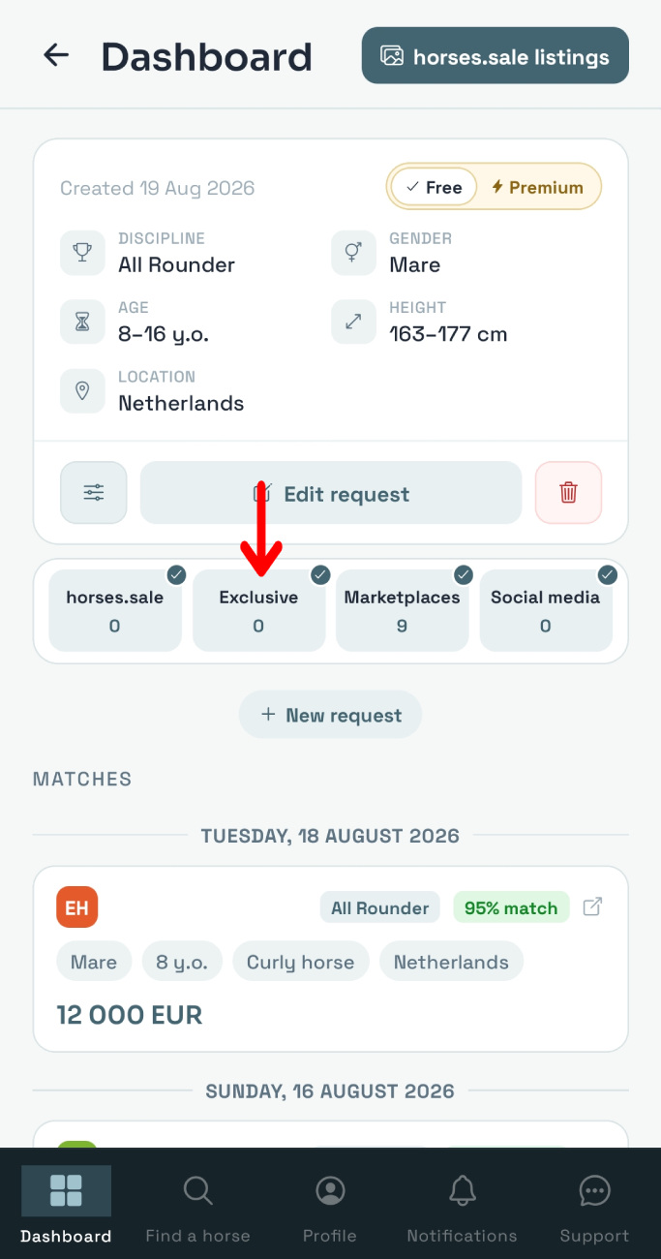Tap the EH seller avatar badge
The width and height of the screenshot is (661, 1259).
point(77,907)
